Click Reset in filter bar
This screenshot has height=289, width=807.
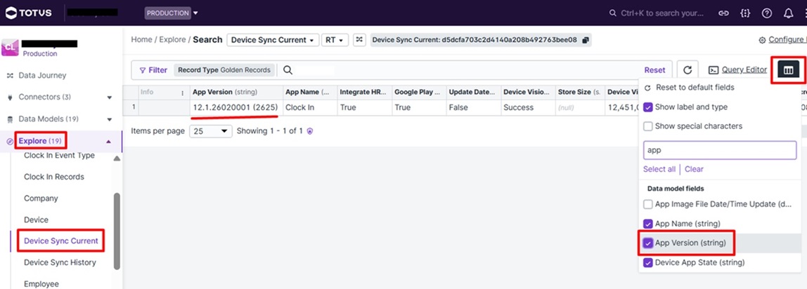(654, 70)
